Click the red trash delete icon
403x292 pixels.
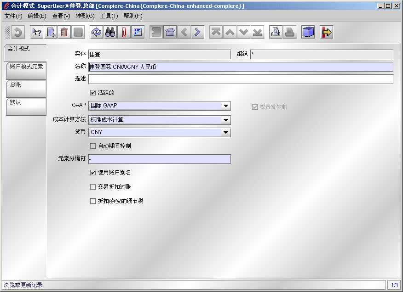pyautogui.click(x=64, y=32)
